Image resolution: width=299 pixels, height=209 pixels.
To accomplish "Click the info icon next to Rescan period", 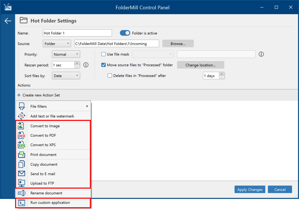I will coord(86,65).
